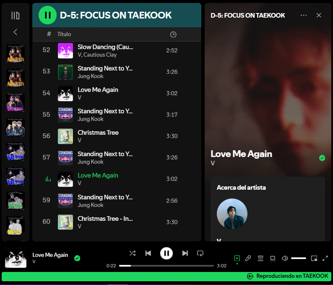Click the Acerca del artista heading
Viewport: 333px width, 285px height.
(x=241, y=188)
